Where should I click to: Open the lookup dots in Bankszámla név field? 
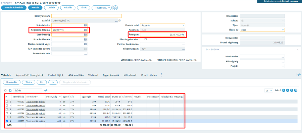tap(85, 54)
